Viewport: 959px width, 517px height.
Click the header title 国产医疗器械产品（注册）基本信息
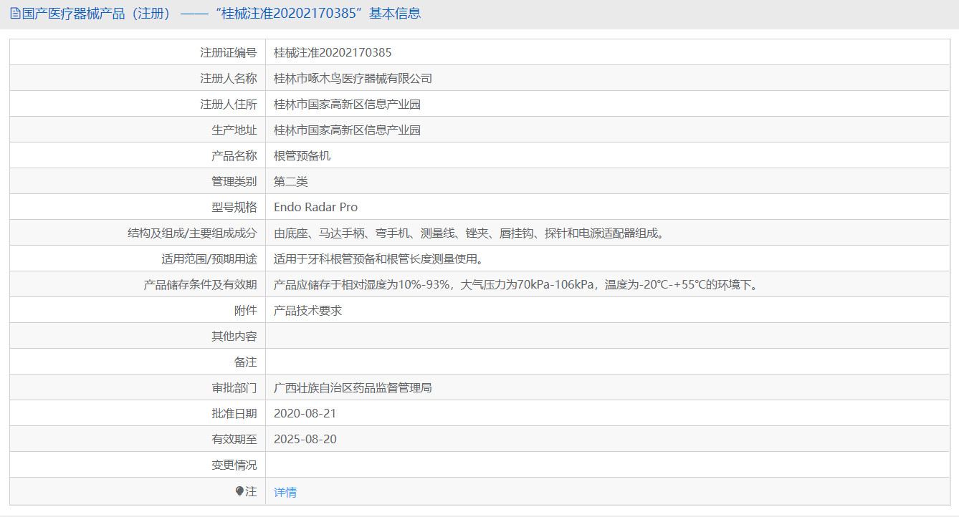click(221, 14)
